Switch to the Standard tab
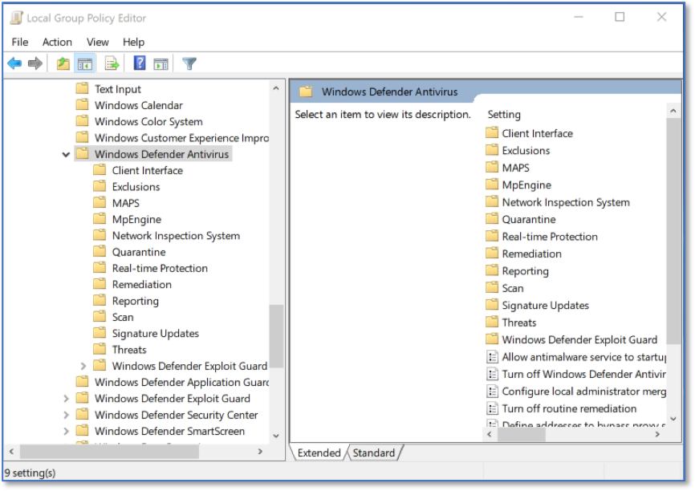This screenshot has height=491, width=695. [374, 452]
